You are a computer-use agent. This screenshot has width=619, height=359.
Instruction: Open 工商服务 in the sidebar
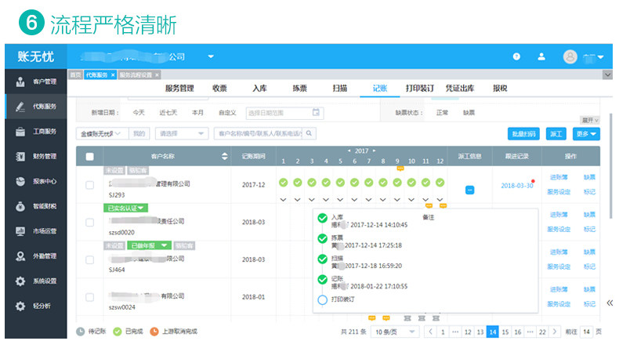coord(36,132)
